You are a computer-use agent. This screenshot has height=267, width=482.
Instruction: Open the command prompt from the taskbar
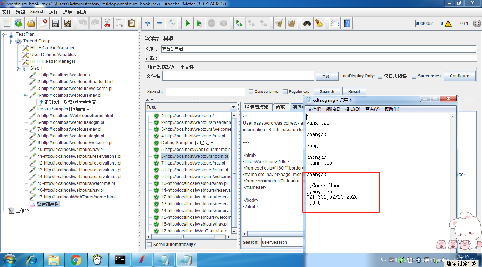(120, 260)
